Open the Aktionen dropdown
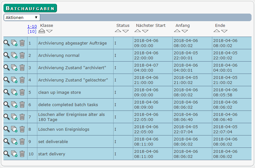255x168 pixels. (22, 17)
